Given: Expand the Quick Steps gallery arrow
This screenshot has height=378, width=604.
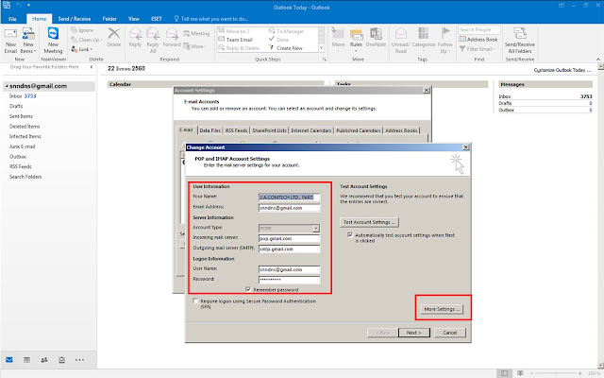Looking at the screenshot, I should (322, 48).
